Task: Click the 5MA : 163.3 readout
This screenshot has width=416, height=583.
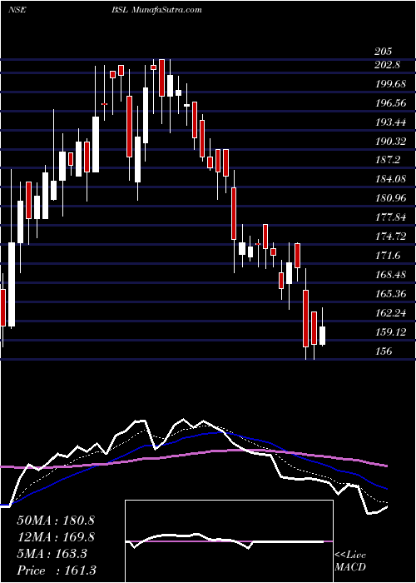Action: pyautogui.click(x=52, y=554)
